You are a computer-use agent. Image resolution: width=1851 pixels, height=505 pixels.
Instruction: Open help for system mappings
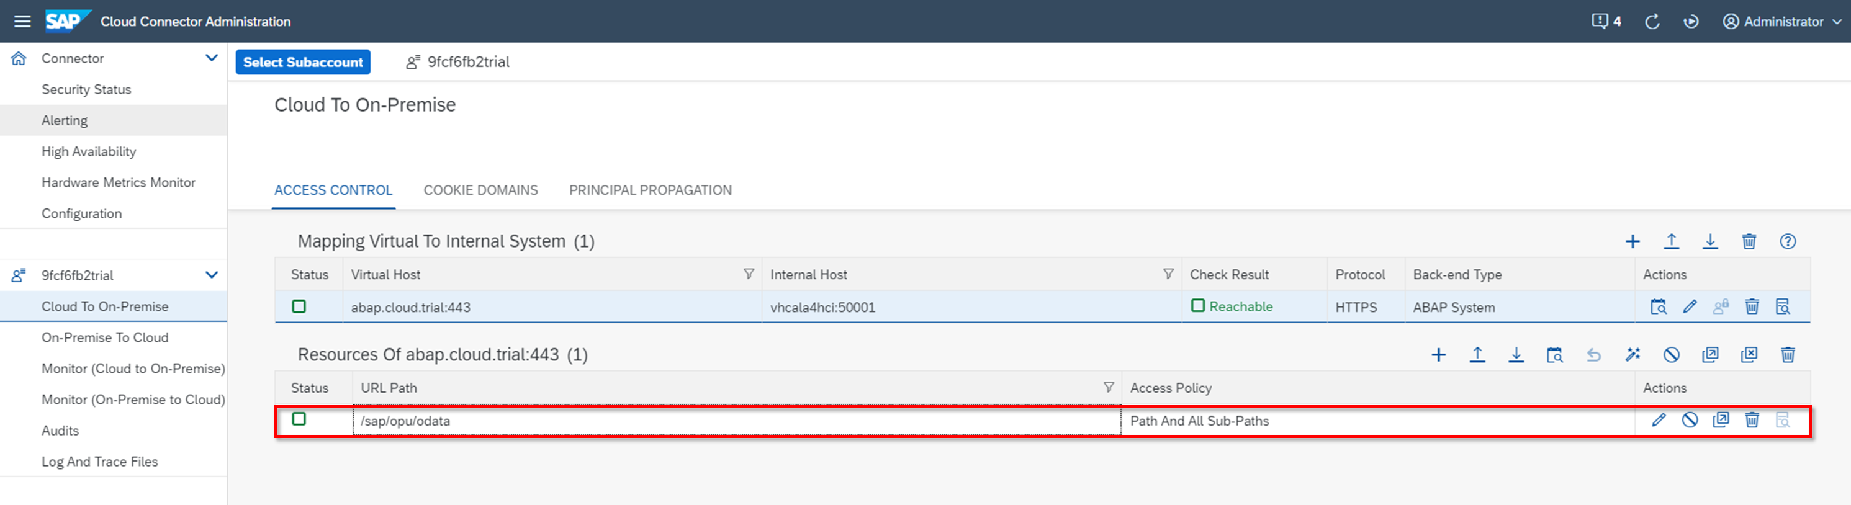(x=1788, y=241)
